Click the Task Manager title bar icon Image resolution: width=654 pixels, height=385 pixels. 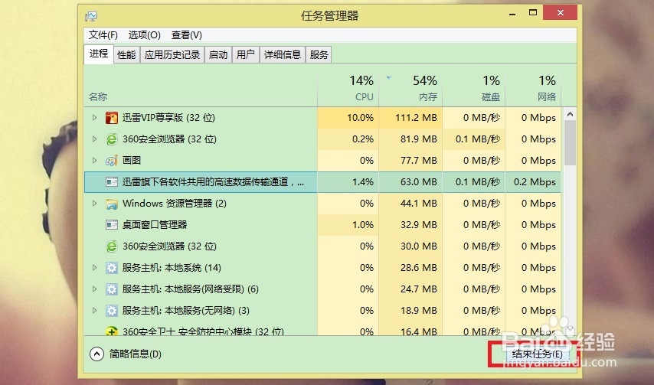pos(91,16)
